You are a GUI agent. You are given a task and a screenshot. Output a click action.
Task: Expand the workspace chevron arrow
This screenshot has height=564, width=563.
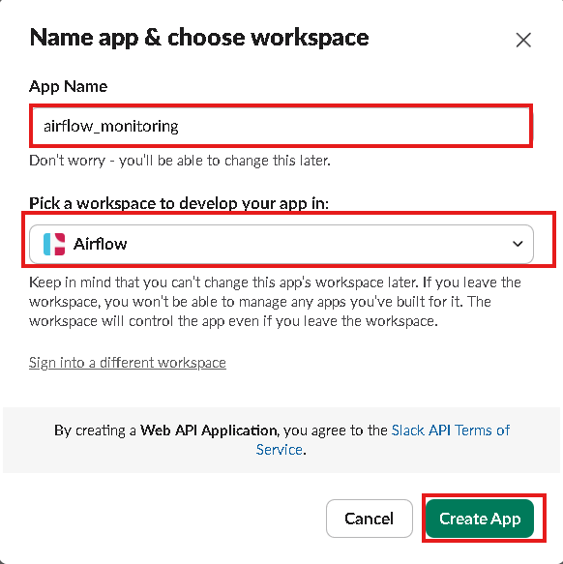pyautogui.click(x=518, y=244)
